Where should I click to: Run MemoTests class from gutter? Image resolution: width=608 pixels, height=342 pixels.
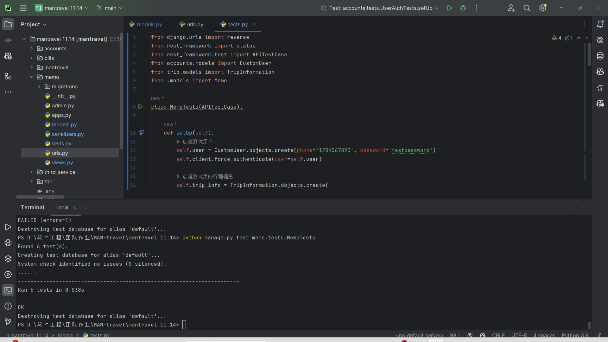[141, 107]
